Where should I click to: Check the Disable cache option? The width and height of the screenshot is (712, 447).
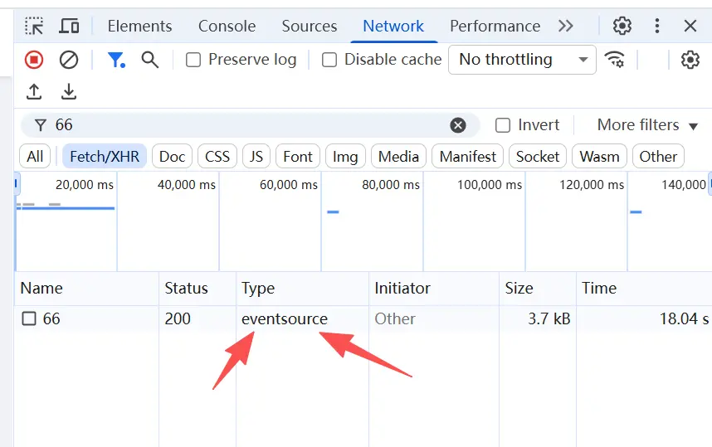coord(329,60)
